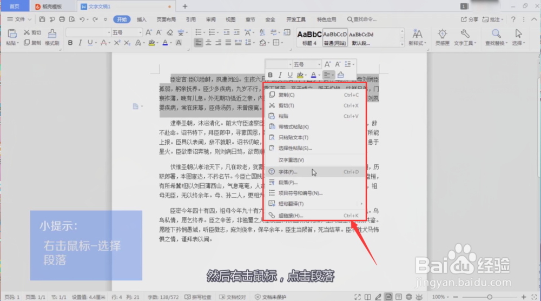Viewport: 541px width, 301px height.
Task: Click the ribbon Increase font size icon
Action: tap(148, 32)
